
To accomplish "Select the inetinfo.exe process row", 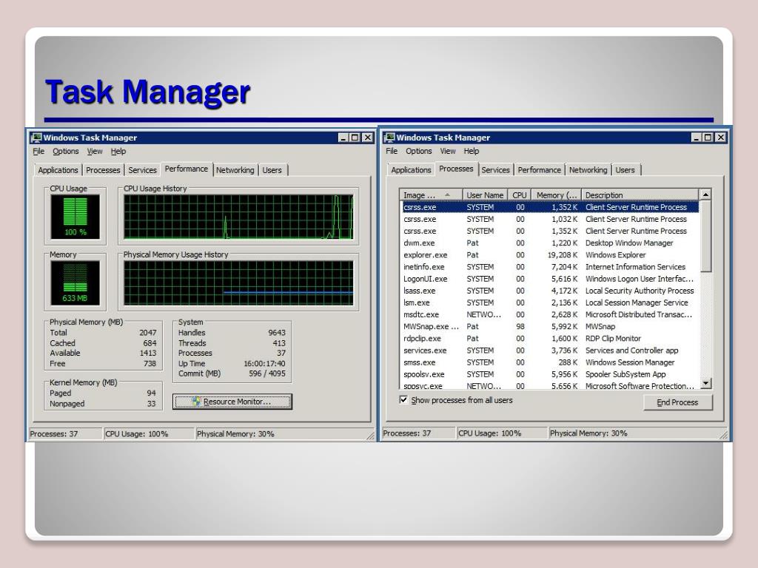I will [550, 267].
